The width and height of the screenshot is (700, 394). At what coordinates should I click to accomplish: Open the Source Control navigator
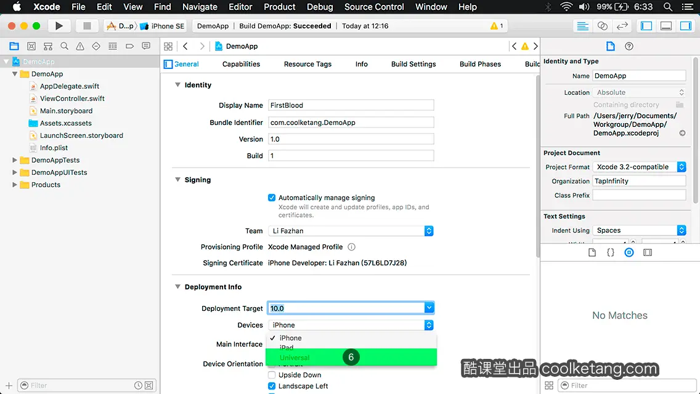click(x=31, y=46)
